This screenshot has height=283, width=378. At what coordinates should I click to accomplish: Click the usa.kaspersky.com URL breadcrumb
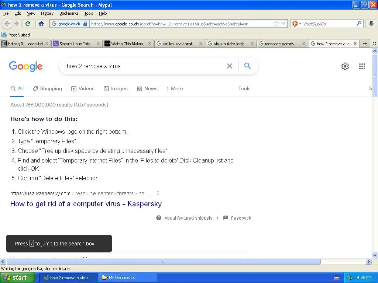pos(80,193)
